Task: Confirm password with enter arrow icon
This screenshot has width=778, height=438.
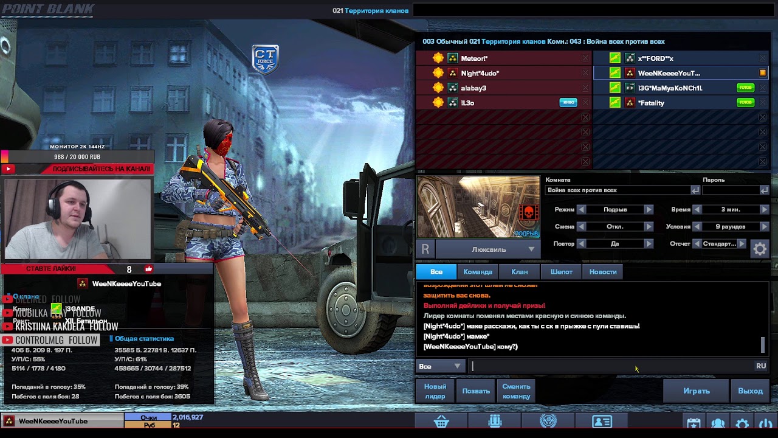Action: click(764, 190)
